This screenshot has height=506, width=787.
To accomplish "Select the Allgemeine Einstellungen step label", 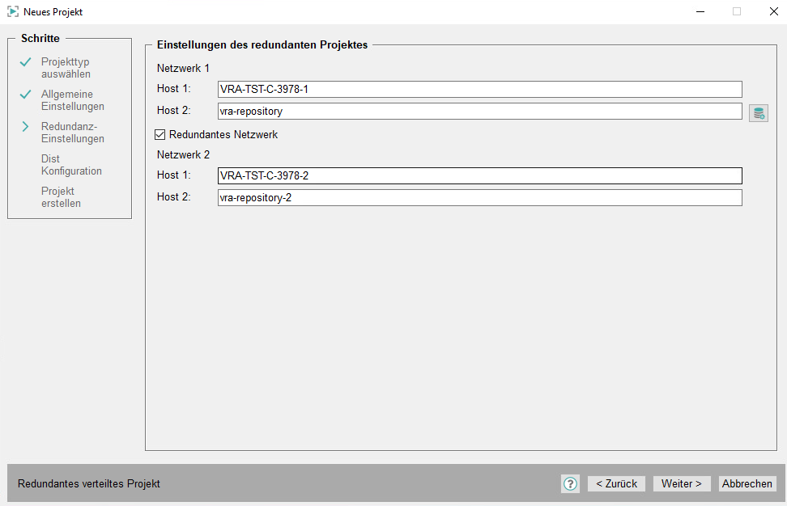I will coord(72,100).
